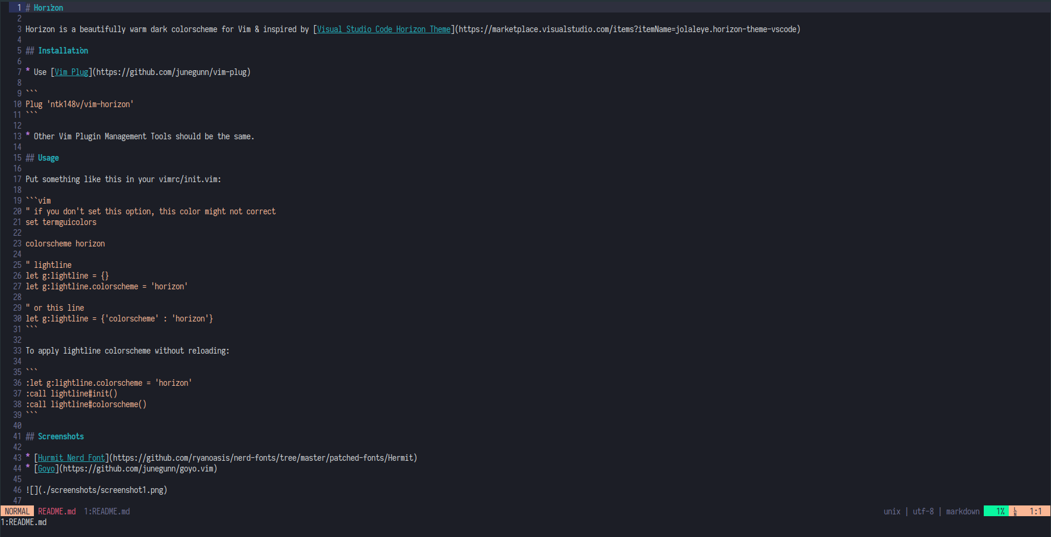The image size is (1051, 537).
Task: Click the "if you don't set this option" comment
Action: pyautogui.click(x=151, y=211)
